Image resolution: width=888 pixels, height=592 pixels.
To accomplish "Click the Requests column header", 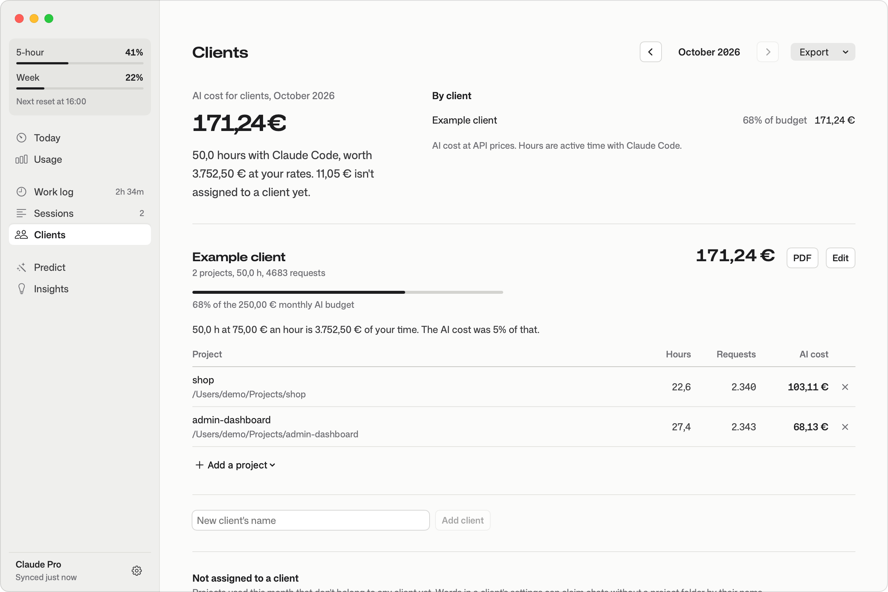I will pos(736,354).
